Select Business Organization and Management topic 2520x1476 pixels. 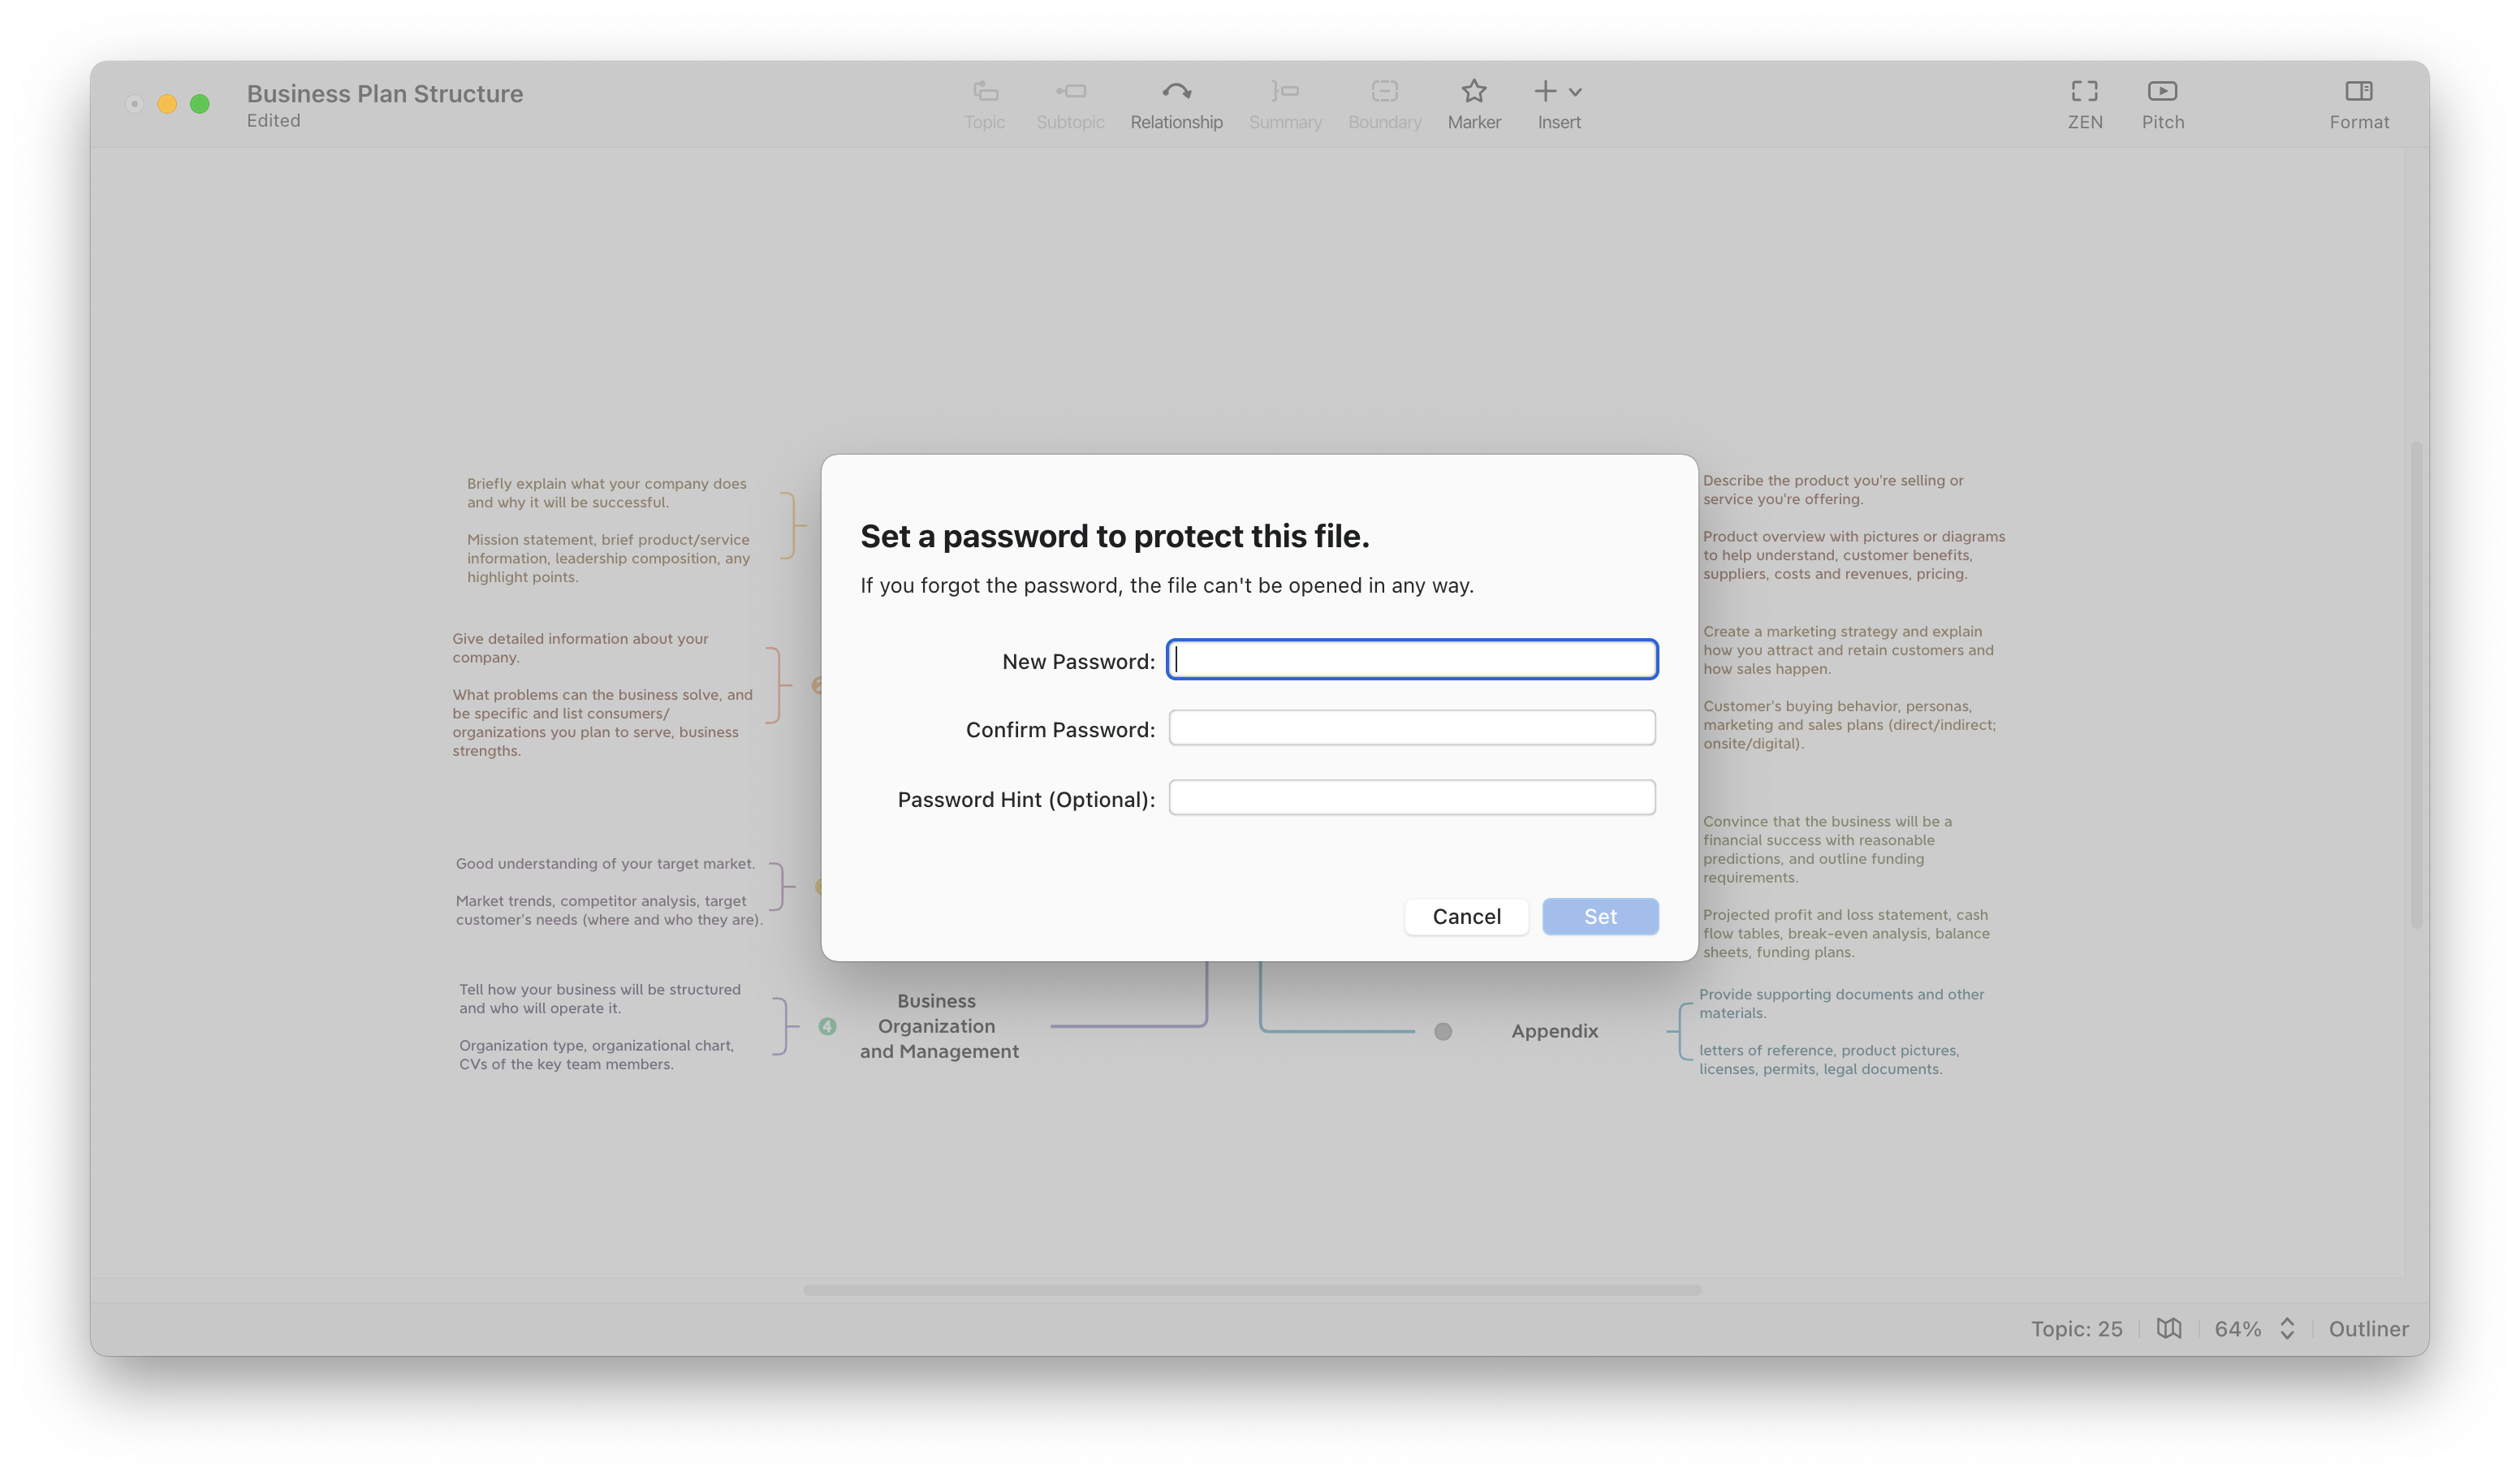click(938, 1026)
